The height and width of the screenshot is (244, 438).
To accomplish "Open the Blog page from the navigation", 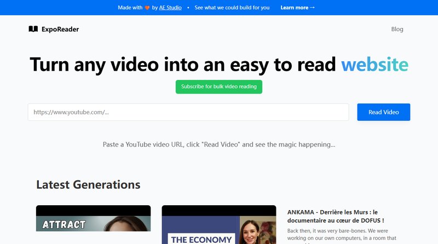I will (x=397, y=29).
